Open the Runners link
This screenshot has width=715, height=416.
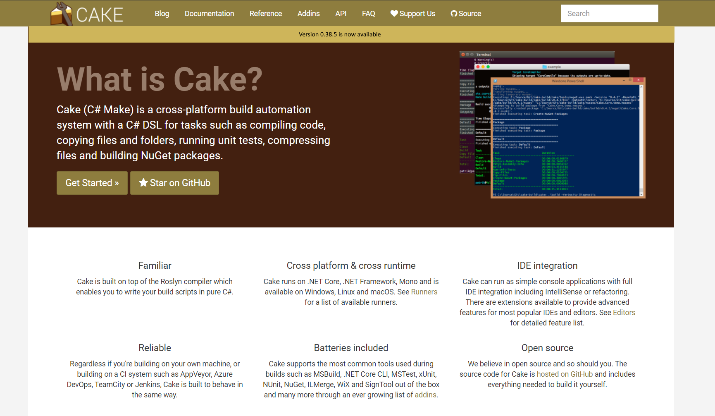424,292
